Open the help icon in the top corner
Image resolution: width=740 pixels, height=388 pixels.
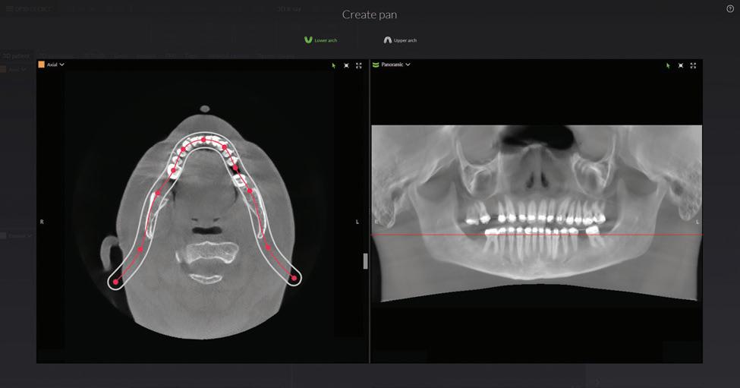[x=730, y=9]
